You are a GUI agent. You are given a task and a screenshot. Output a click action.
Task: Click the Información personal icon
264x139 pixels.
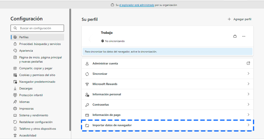click(87, 95)
